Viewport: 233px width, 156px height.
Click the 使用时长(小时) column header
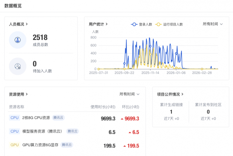[x=103, y=107]
